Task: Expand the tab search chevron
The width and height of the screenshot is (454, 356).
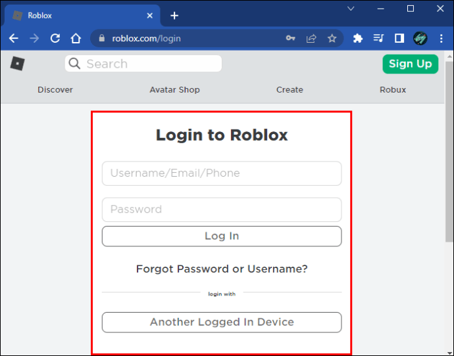Action: (x=351, y=9)
